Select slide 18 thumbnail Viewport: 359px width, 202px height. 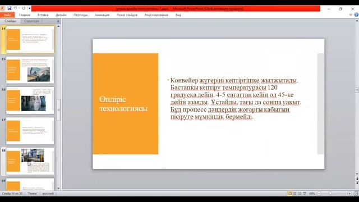[x=30, y=161]
